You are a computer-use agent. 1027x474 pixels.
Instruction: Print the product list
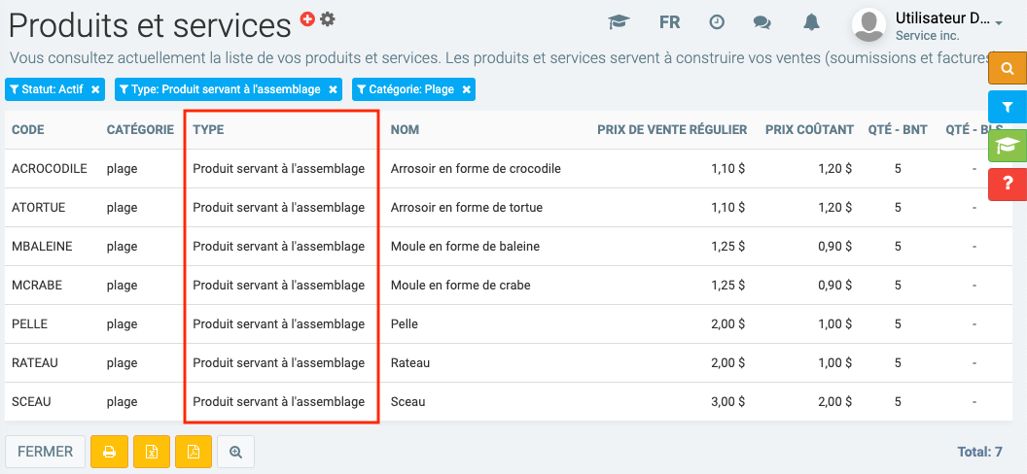(109, 452)
